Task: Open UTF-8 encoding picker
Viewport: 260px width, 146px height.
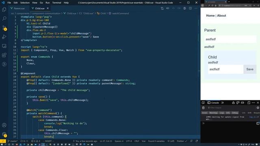Action: click(x=129, y=141)
